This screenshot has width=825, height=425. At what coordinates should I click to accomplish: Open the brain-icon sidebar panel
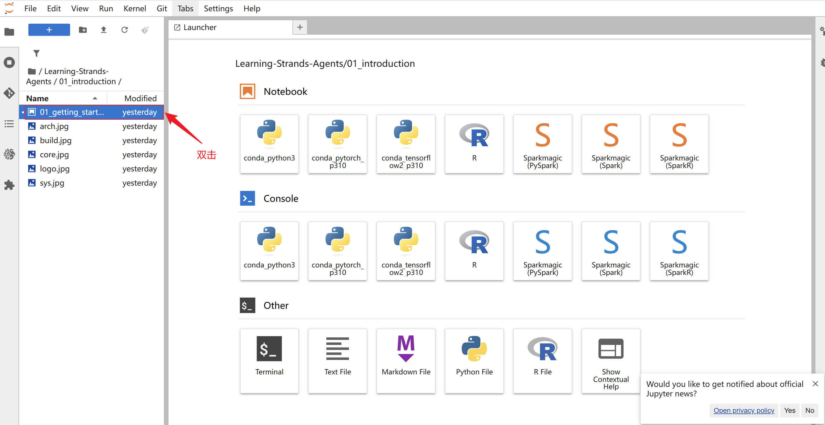coord(9,154)
